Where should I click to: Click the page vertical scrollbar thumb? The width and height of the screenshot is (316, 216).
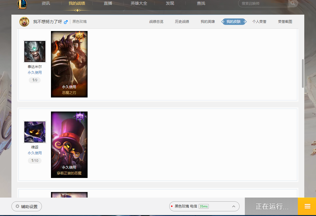pyautogui.click(x=303, y=73)
